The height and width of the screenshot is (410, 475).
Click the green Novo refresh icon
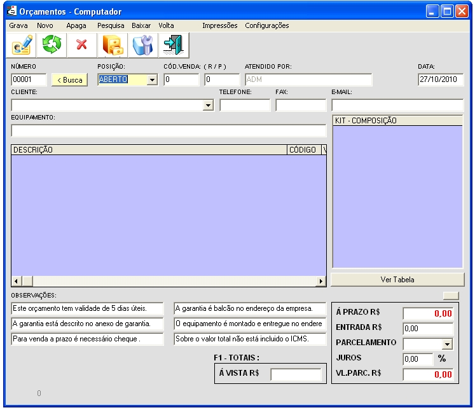[51, 45]
